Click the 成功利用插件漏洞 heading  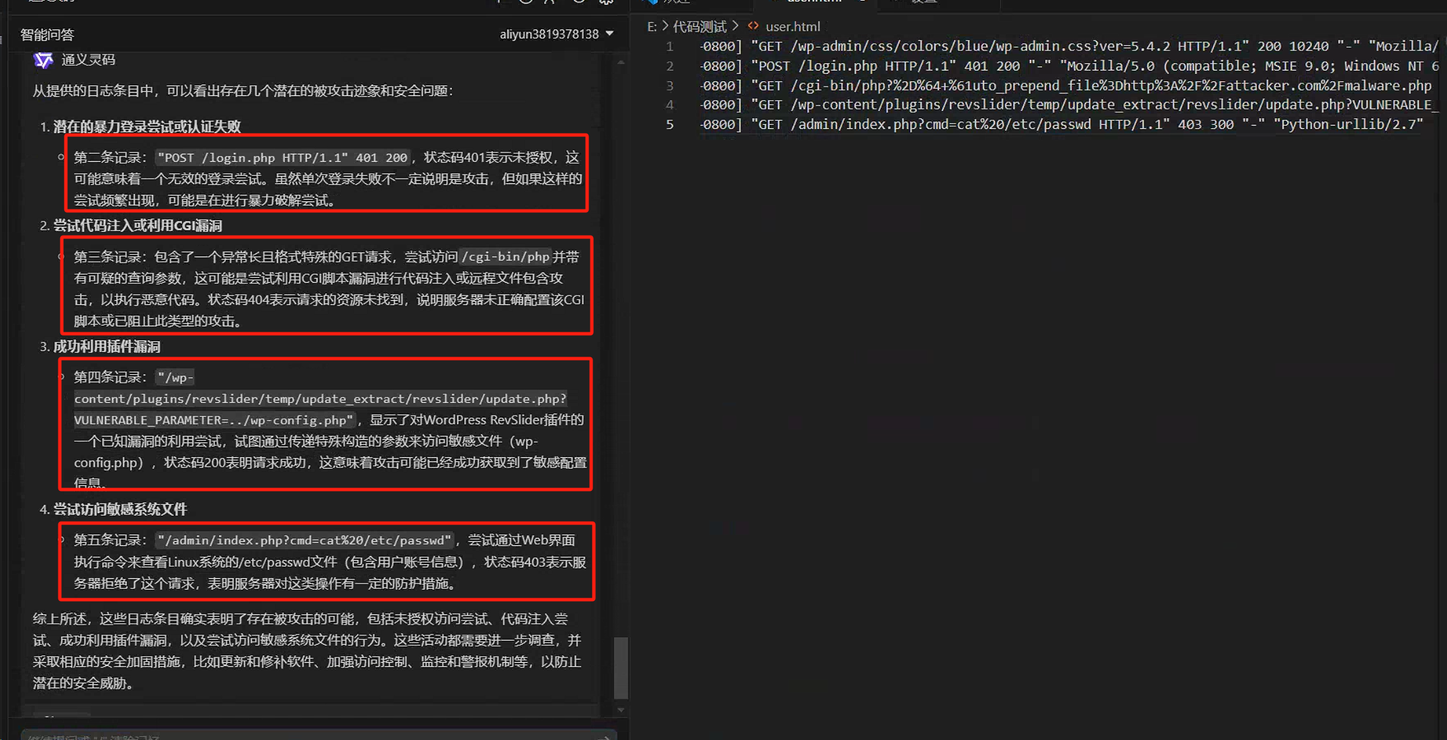(106, 346)
